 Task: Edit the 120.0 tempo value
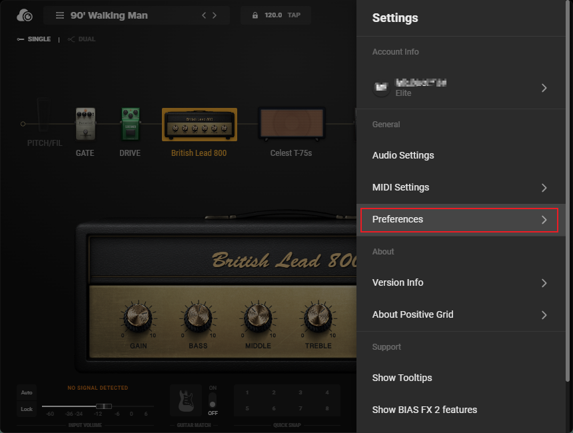pyautogui.click(x=273, y=15)
